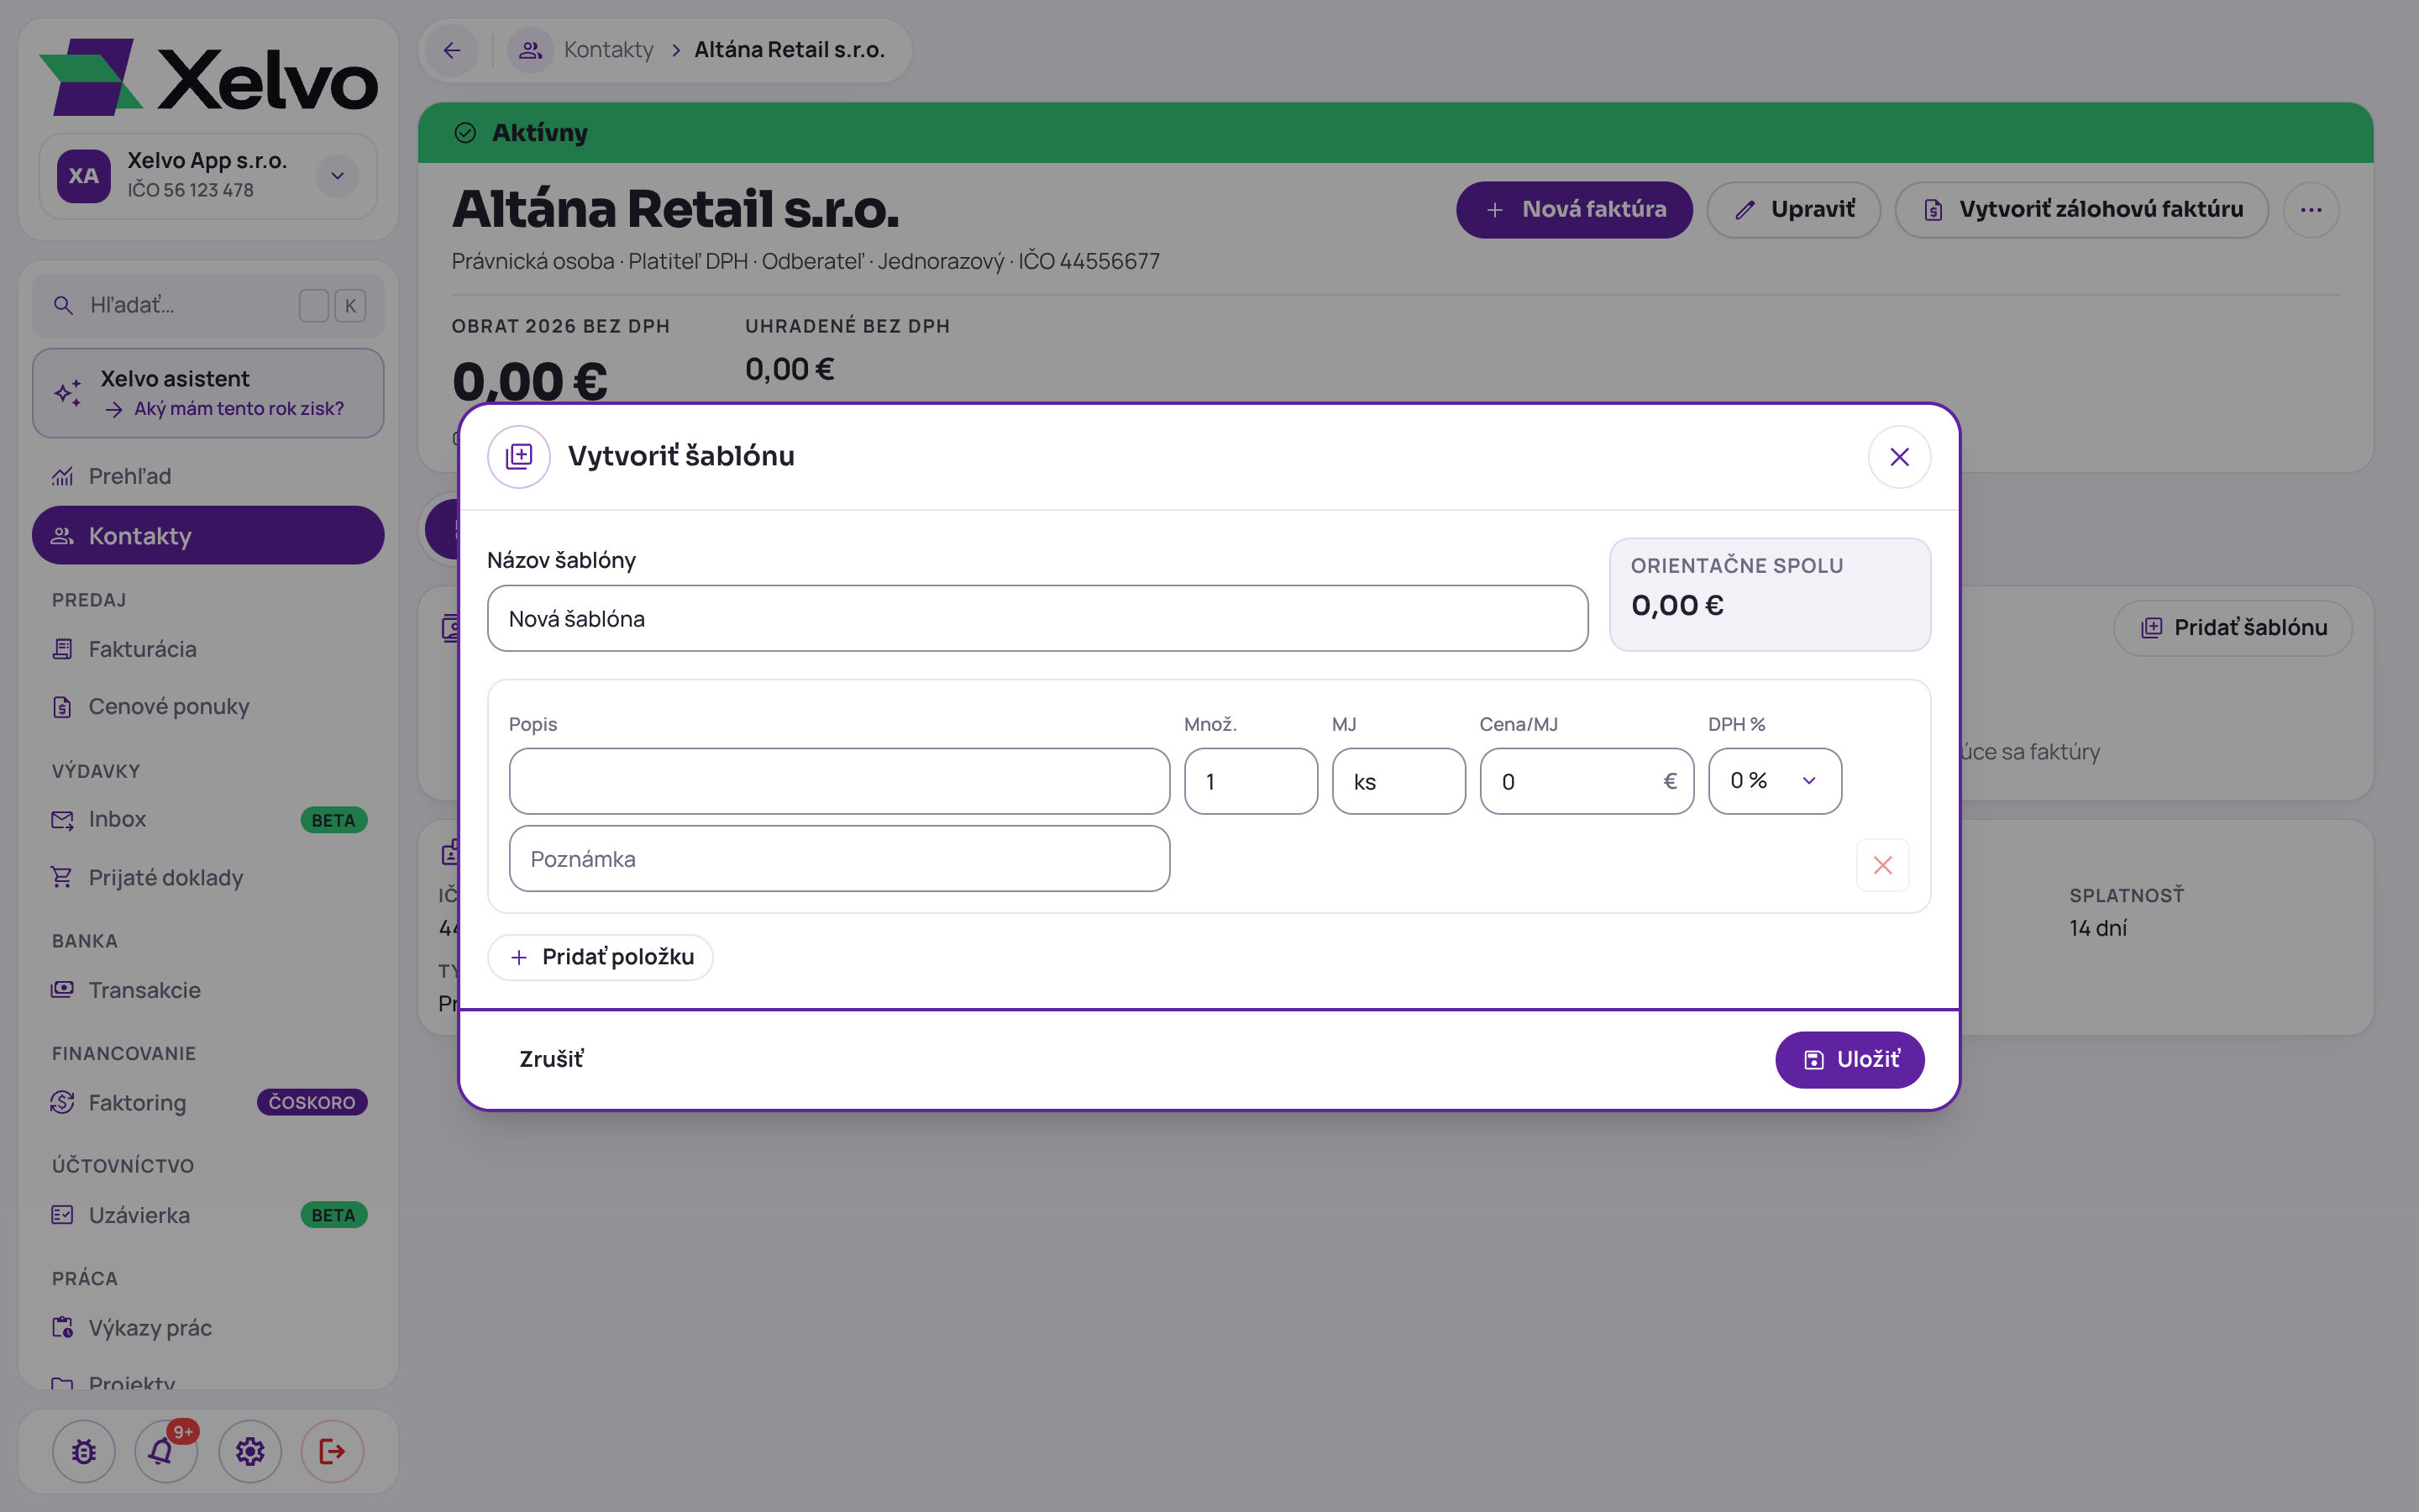Click the back arrow in the breadcrumb bar

tap(452, 50)
